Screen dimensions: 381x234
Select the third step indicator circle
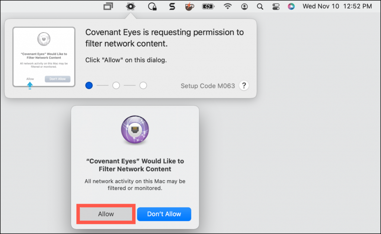point(143,85)
